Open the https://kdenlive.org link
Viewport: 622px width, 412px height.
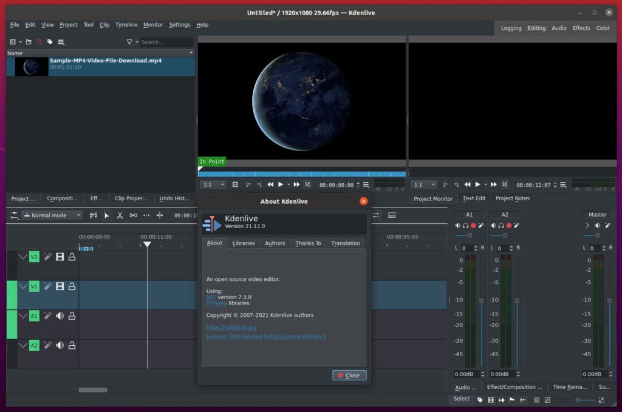231,327
